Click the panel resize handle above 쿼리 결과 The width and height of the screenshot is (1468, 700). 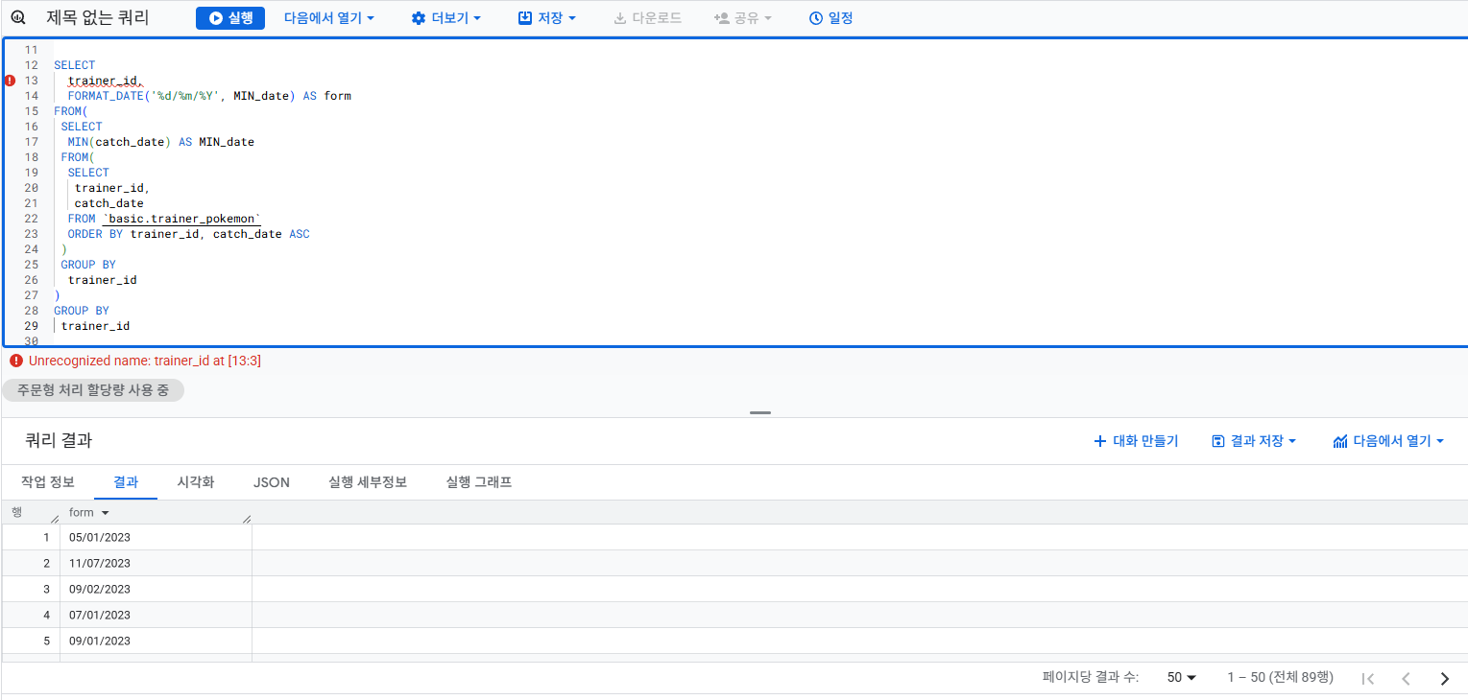(760, 412)
